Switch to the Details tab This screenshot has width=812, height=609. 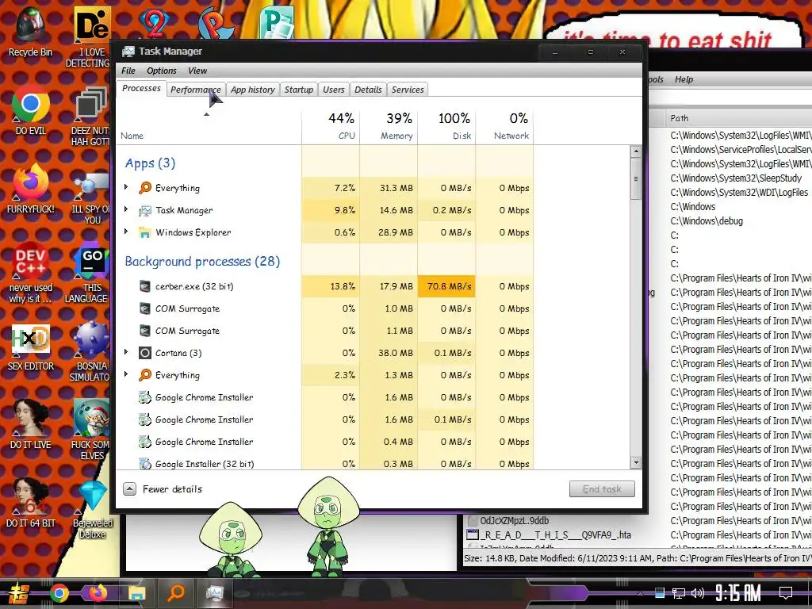368,90
